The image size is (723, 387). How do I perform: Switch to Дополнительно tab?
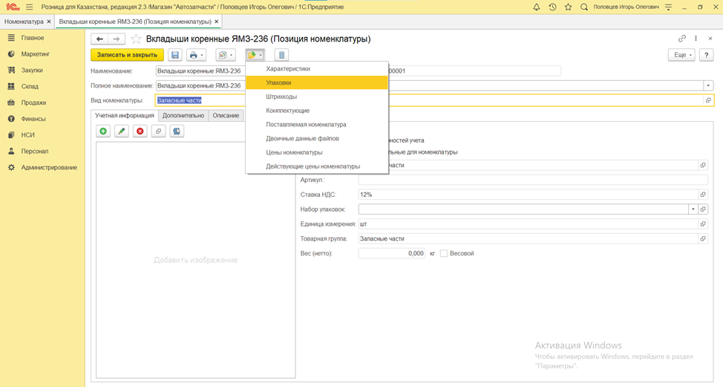click(x=183, y=116)
